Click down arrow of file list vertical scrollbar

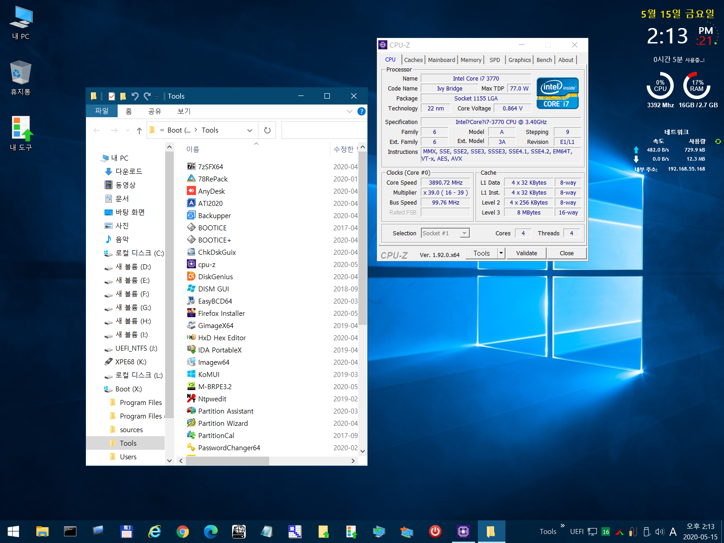(x=362, y=451)
